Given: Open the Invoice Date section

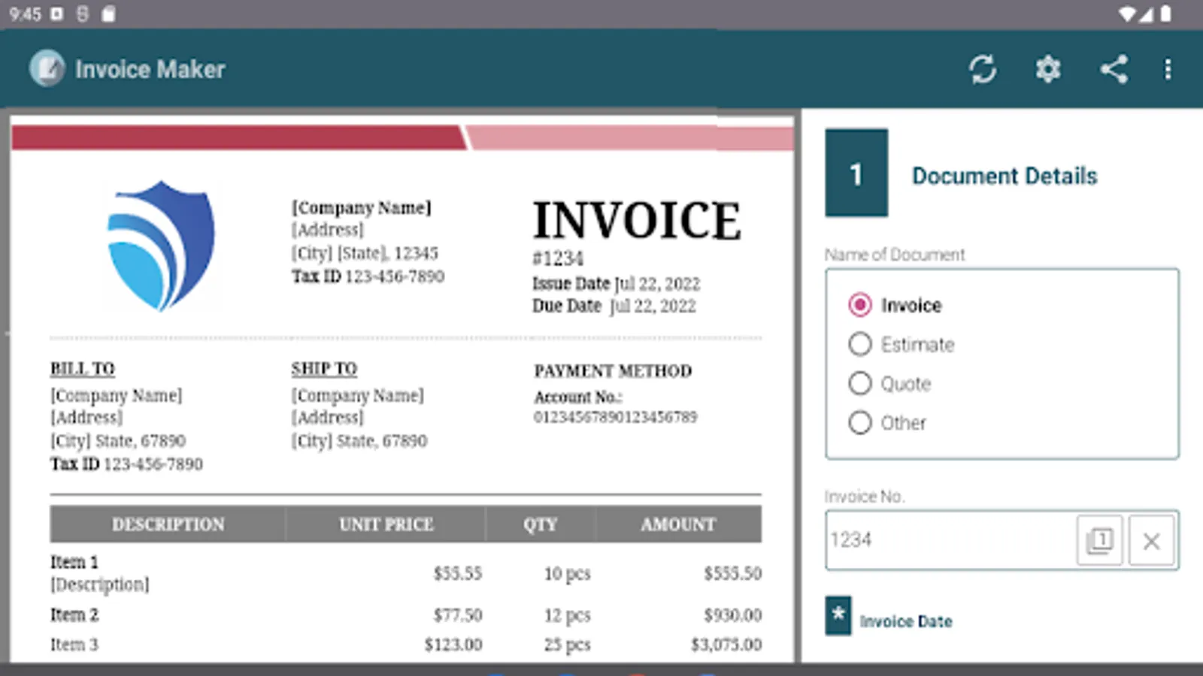Looking at the screenshot, I should 906,621.
